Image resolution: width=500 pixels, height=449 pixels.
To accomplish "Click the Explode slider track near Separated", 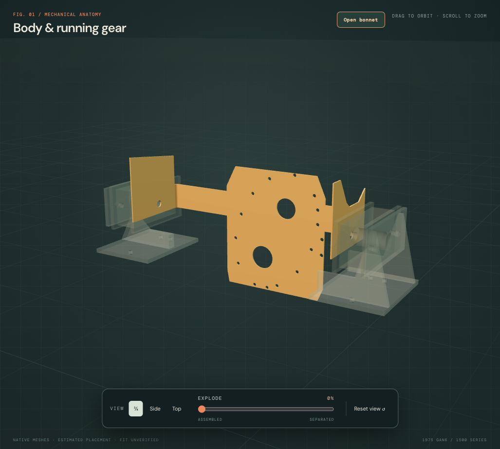I will click(x=329, y=409).
